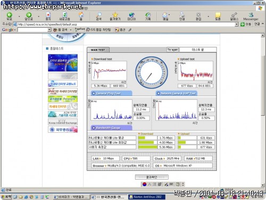Open the Media toolbar icon
The image size is (266, 200).
131,16
